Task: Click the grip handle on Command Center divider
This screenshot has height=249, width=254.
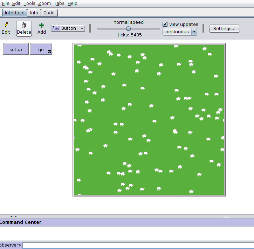Action: 226,216
